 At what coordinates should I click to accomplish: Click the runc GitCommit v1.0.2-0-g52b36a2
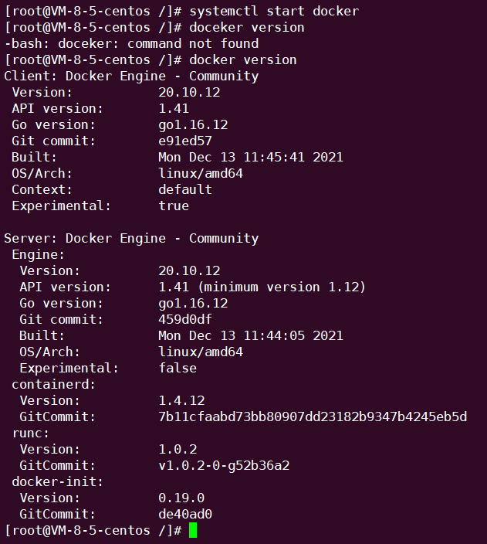coord(224,465)
